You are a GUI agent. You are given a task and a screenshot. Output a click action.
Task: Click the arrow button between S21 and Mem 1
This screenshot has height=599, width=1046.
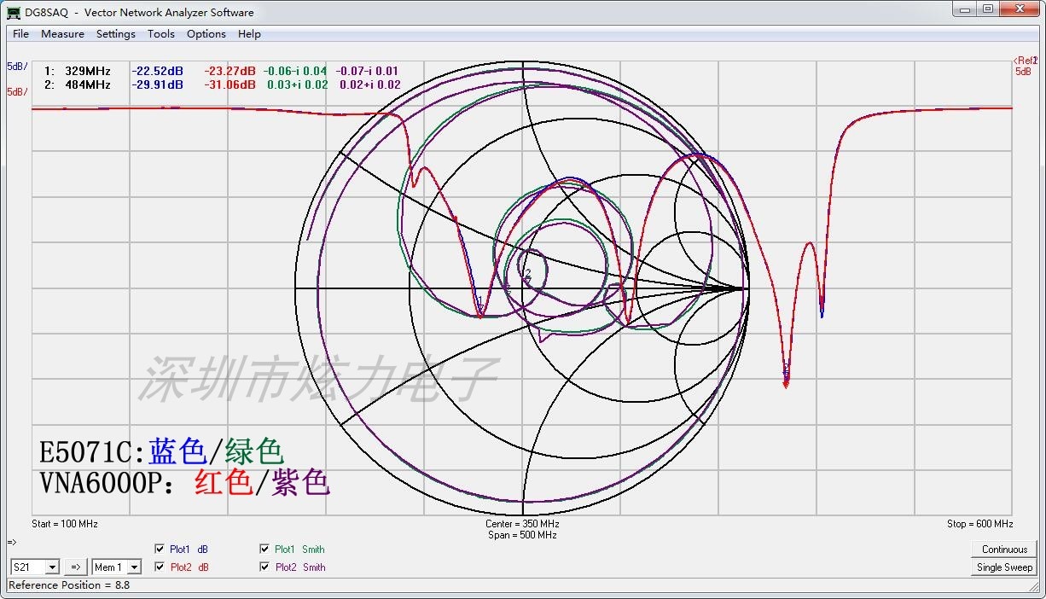(74, 567)
